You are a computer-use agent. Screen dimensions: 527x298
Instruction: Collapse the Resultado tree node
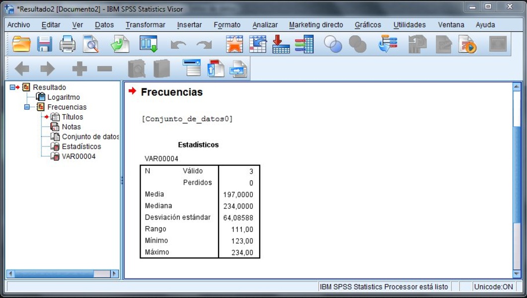click(12, 87)
